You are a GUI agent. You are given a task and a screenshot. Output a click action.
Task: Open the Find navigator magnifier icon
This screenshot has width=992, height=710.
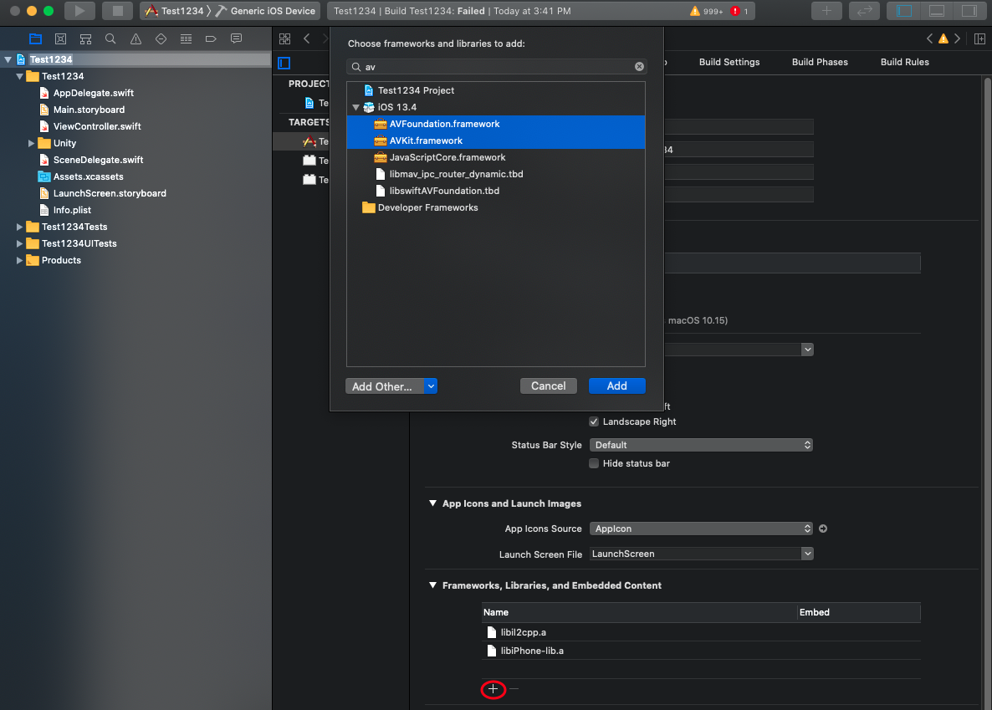110,38
